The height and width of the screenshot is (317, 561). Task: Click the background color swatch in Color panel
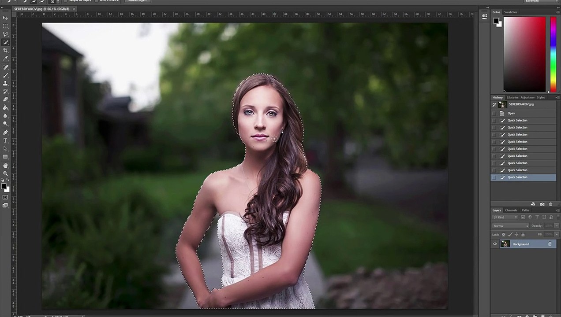(x=499, y=24)
